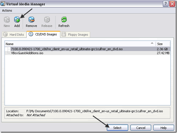Viewport: 177px width, 133px height.
Task: Click the Select button
Action: [117, 128]
